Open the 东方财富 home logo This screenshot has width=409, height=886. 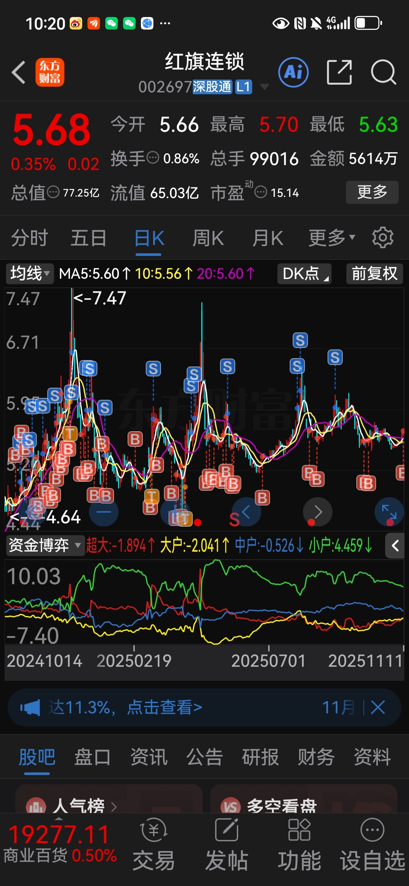pos(50,72)
